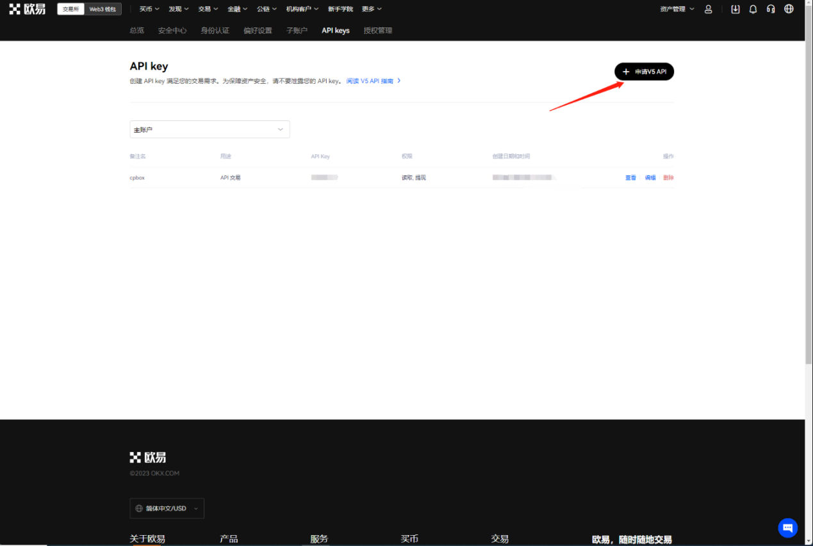Open the headset support icon
The width and height of the screenshot is (813, 546).
[x=771, y=9]
